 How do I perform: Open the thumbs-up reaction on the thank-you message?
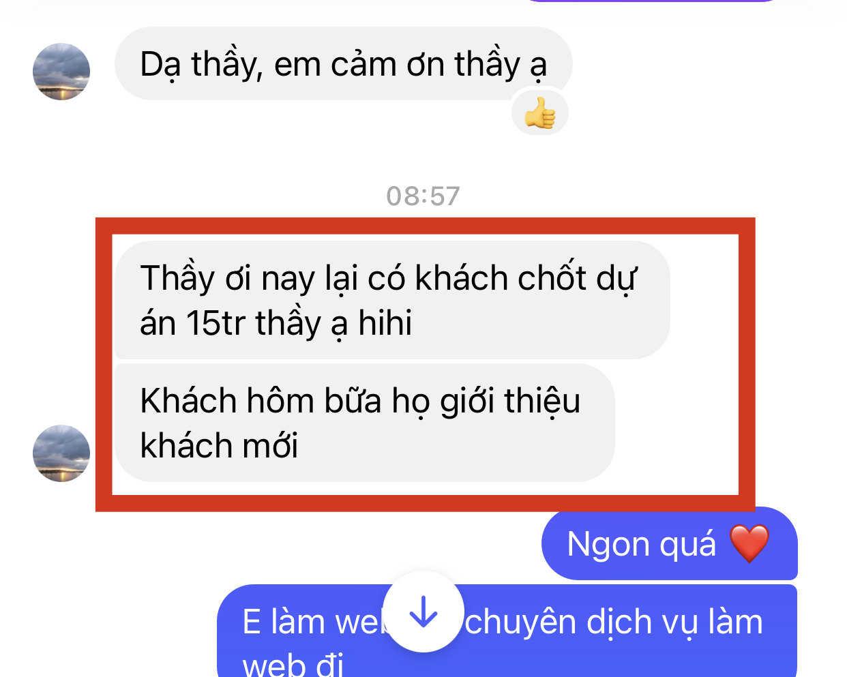point(540,113)
